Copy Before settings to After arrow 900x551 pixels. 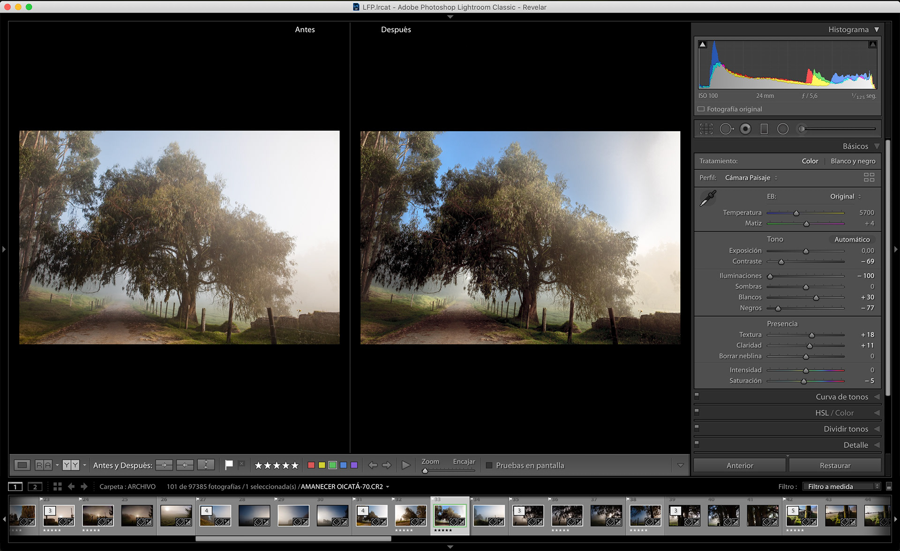164,465
